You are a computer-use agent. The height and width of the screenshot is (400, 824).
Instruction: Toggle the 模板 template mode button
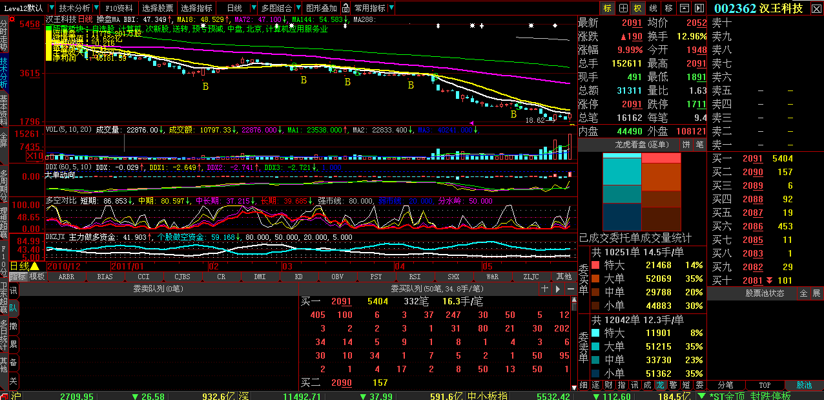click(x=37, y=277)
